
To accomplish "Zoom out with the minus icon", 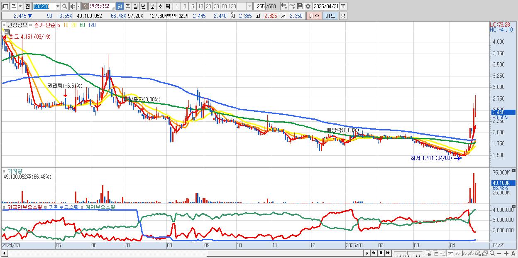I will [x=499, y=253].
